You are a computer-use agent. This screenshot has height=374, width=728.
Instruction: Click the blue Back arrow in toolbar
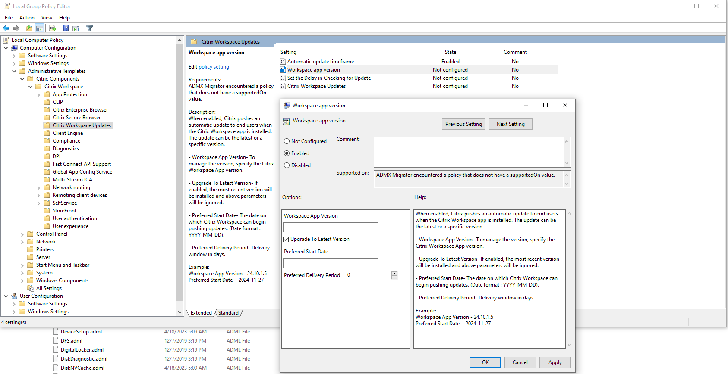pyautogui.click(x=6, y=28)
